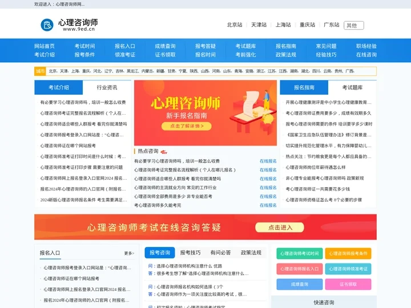Image resolution: width=411 pixels, height=308 pixels.
Task: Open article 心理咨询师资格证怎么考 8个必要的步骤
Action: pyautogui.click(x=324, y=200)
